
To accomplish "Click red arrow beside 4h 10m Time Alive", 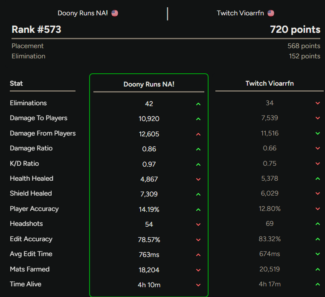I will [198, 285].
